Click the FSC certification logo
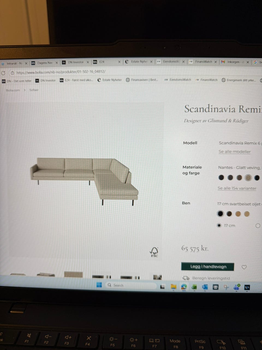Viewport: 262px width, 350px height. tap(154, 252)
